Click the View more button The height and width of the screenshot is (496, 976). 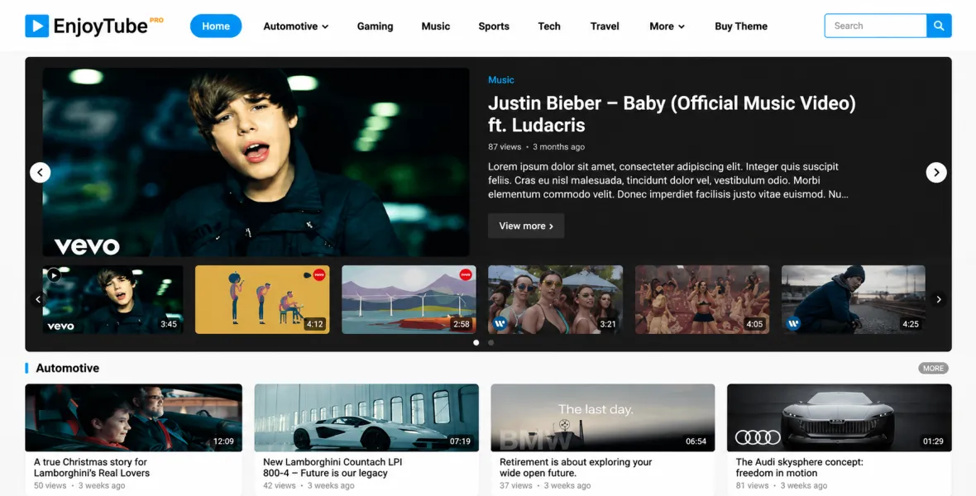click(526, 226)
